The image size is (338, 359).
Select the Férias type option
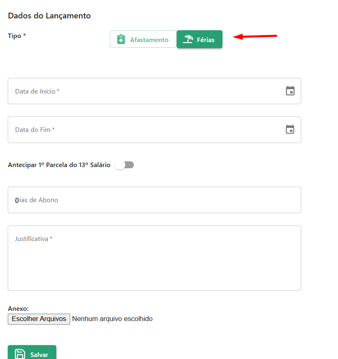[200, 39]
